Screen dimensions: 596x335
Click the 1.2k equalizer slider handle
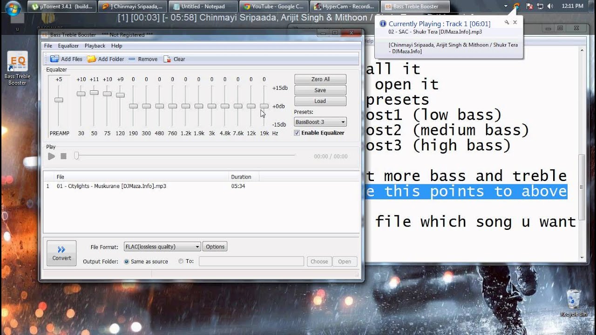click(186, 106)
